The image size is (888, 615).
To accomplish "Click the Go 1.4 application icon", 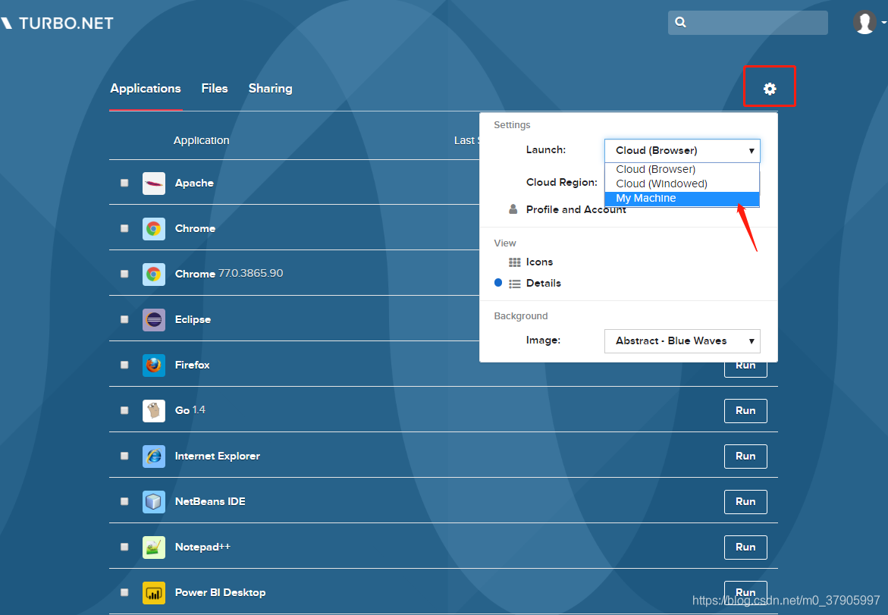I will [153, 410].
